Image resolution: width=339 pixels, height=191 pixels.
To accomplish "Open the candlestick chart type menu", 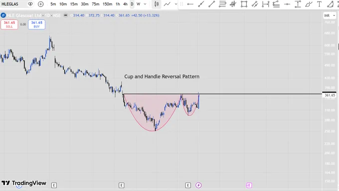I will point(157,4).
